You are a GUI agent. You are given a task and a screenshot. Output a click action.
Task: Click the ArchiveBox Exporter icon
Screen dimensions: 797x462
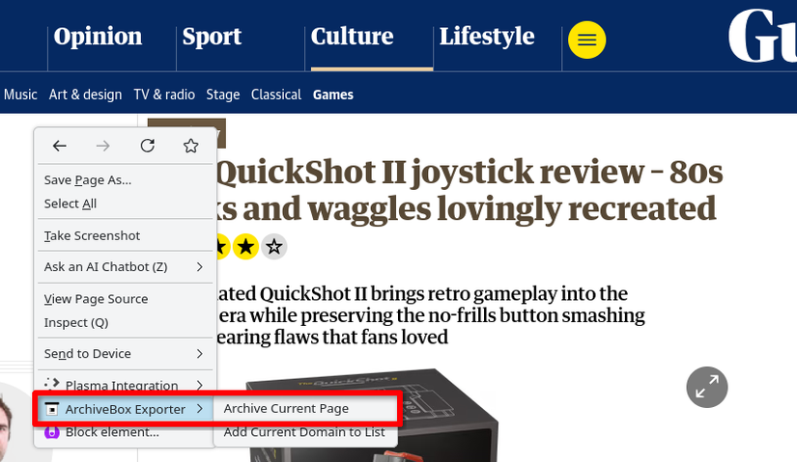pyautogui.click(x=52, y=409)
